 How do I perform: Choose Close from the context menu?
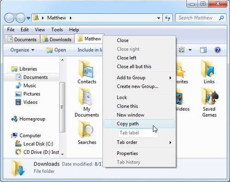tap(139, 40)
